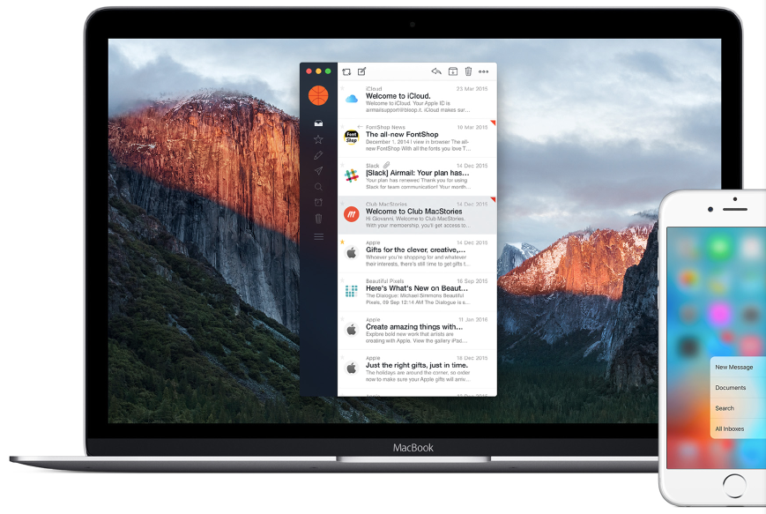Click the '10 Mar 2015' date on the FontShop email
The width and height of the screenshot is (766, 514).
(x=472, y=127)
